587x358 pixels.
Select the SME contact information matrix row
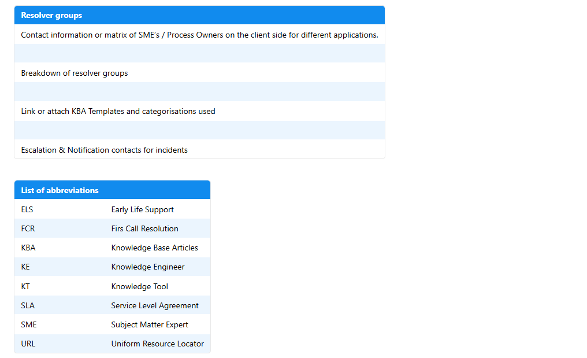click(x=199, y=35)
